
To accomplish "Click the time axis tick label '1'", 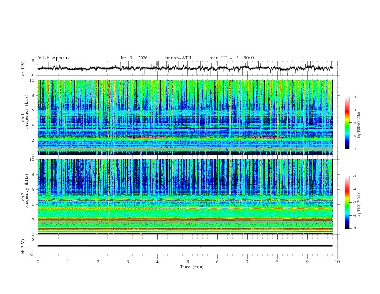I will pos(68,262).
